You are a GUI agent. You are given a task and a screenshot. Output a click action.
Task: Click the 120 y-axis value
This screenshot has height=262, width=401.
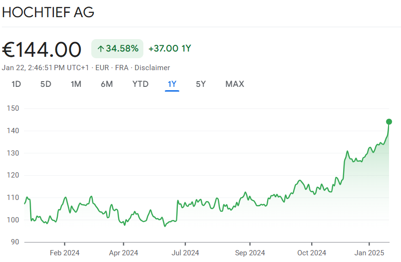click(13, 175)
